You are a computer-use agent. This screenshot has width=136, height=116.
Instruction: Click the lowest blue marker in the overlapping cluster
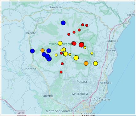click(x=49, y=59)
